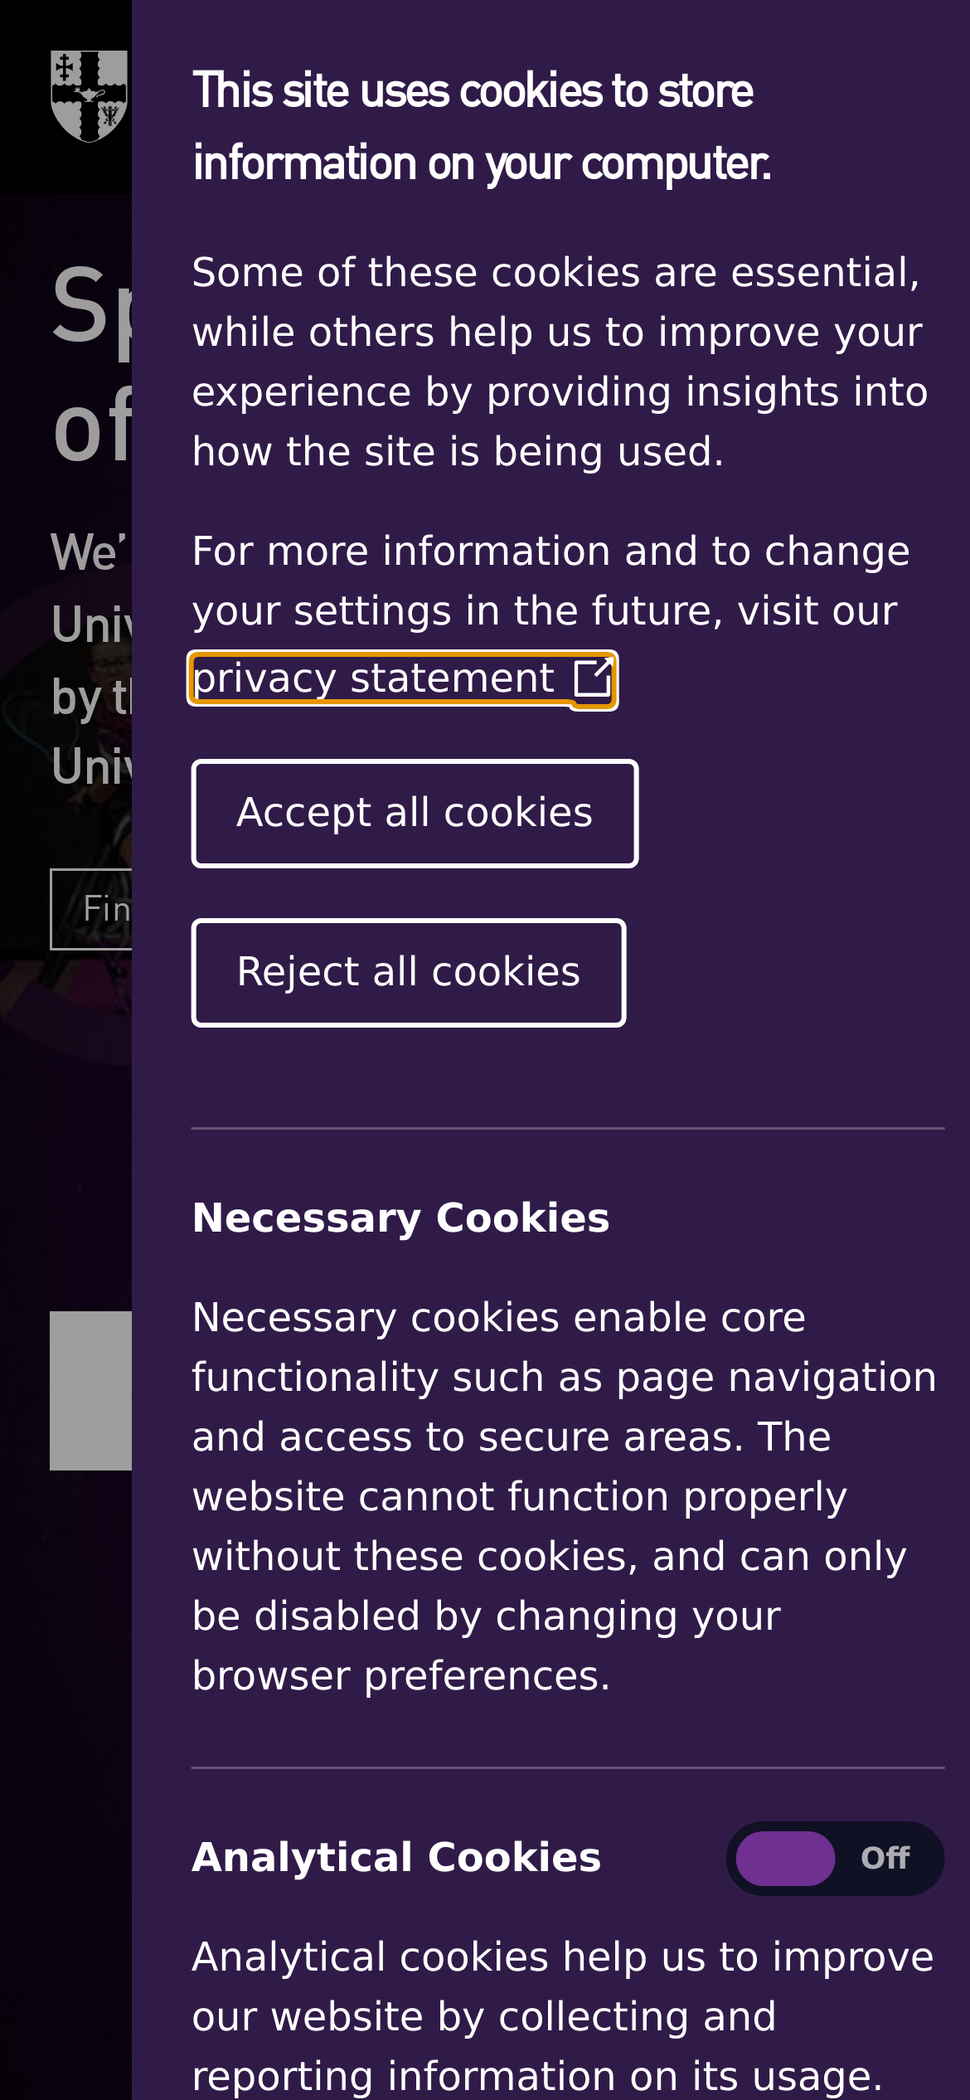Click the "This site uses cookies" heading
This screenshot has height=2100, width=970.
point(482,127)
